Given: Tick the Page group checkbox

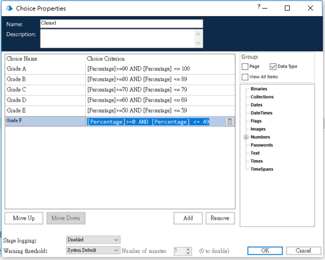Looking at the screenshot, I should pos(245,66).
